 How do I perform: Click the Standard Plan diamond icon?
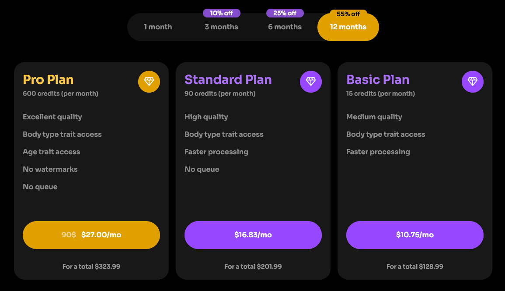tap(311, 82)
